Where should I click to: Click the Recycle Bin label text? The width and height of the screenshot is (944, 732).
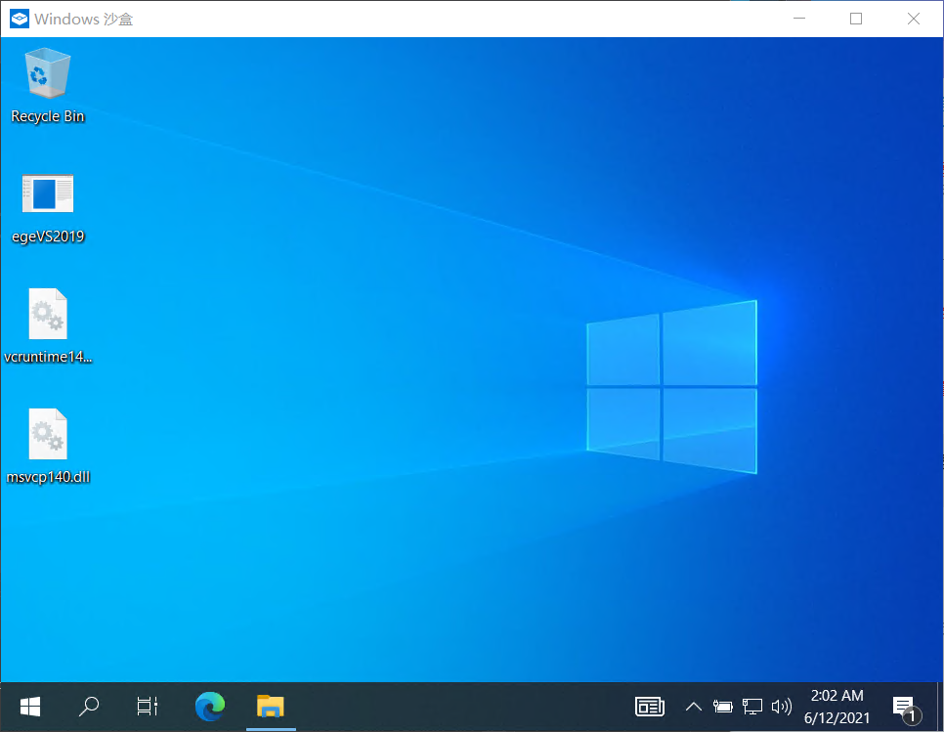(x=48, y=116)
